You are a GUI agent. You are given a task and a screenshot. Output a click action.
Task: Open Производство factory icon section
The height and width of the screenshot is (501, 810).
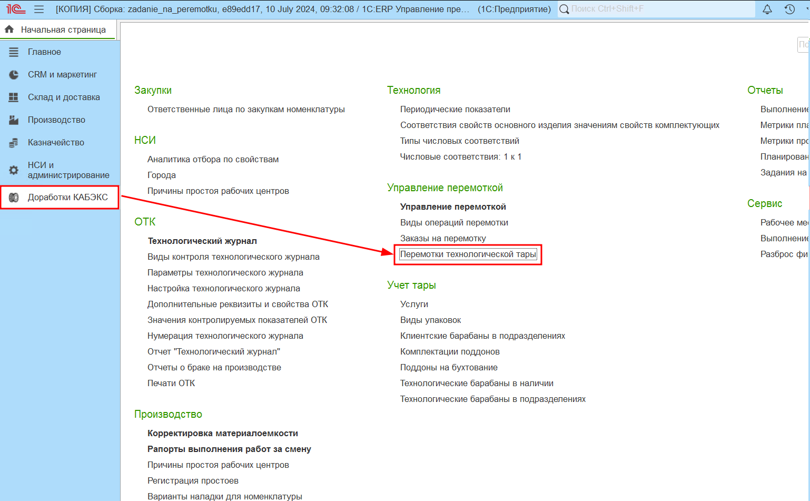(14, 120)
